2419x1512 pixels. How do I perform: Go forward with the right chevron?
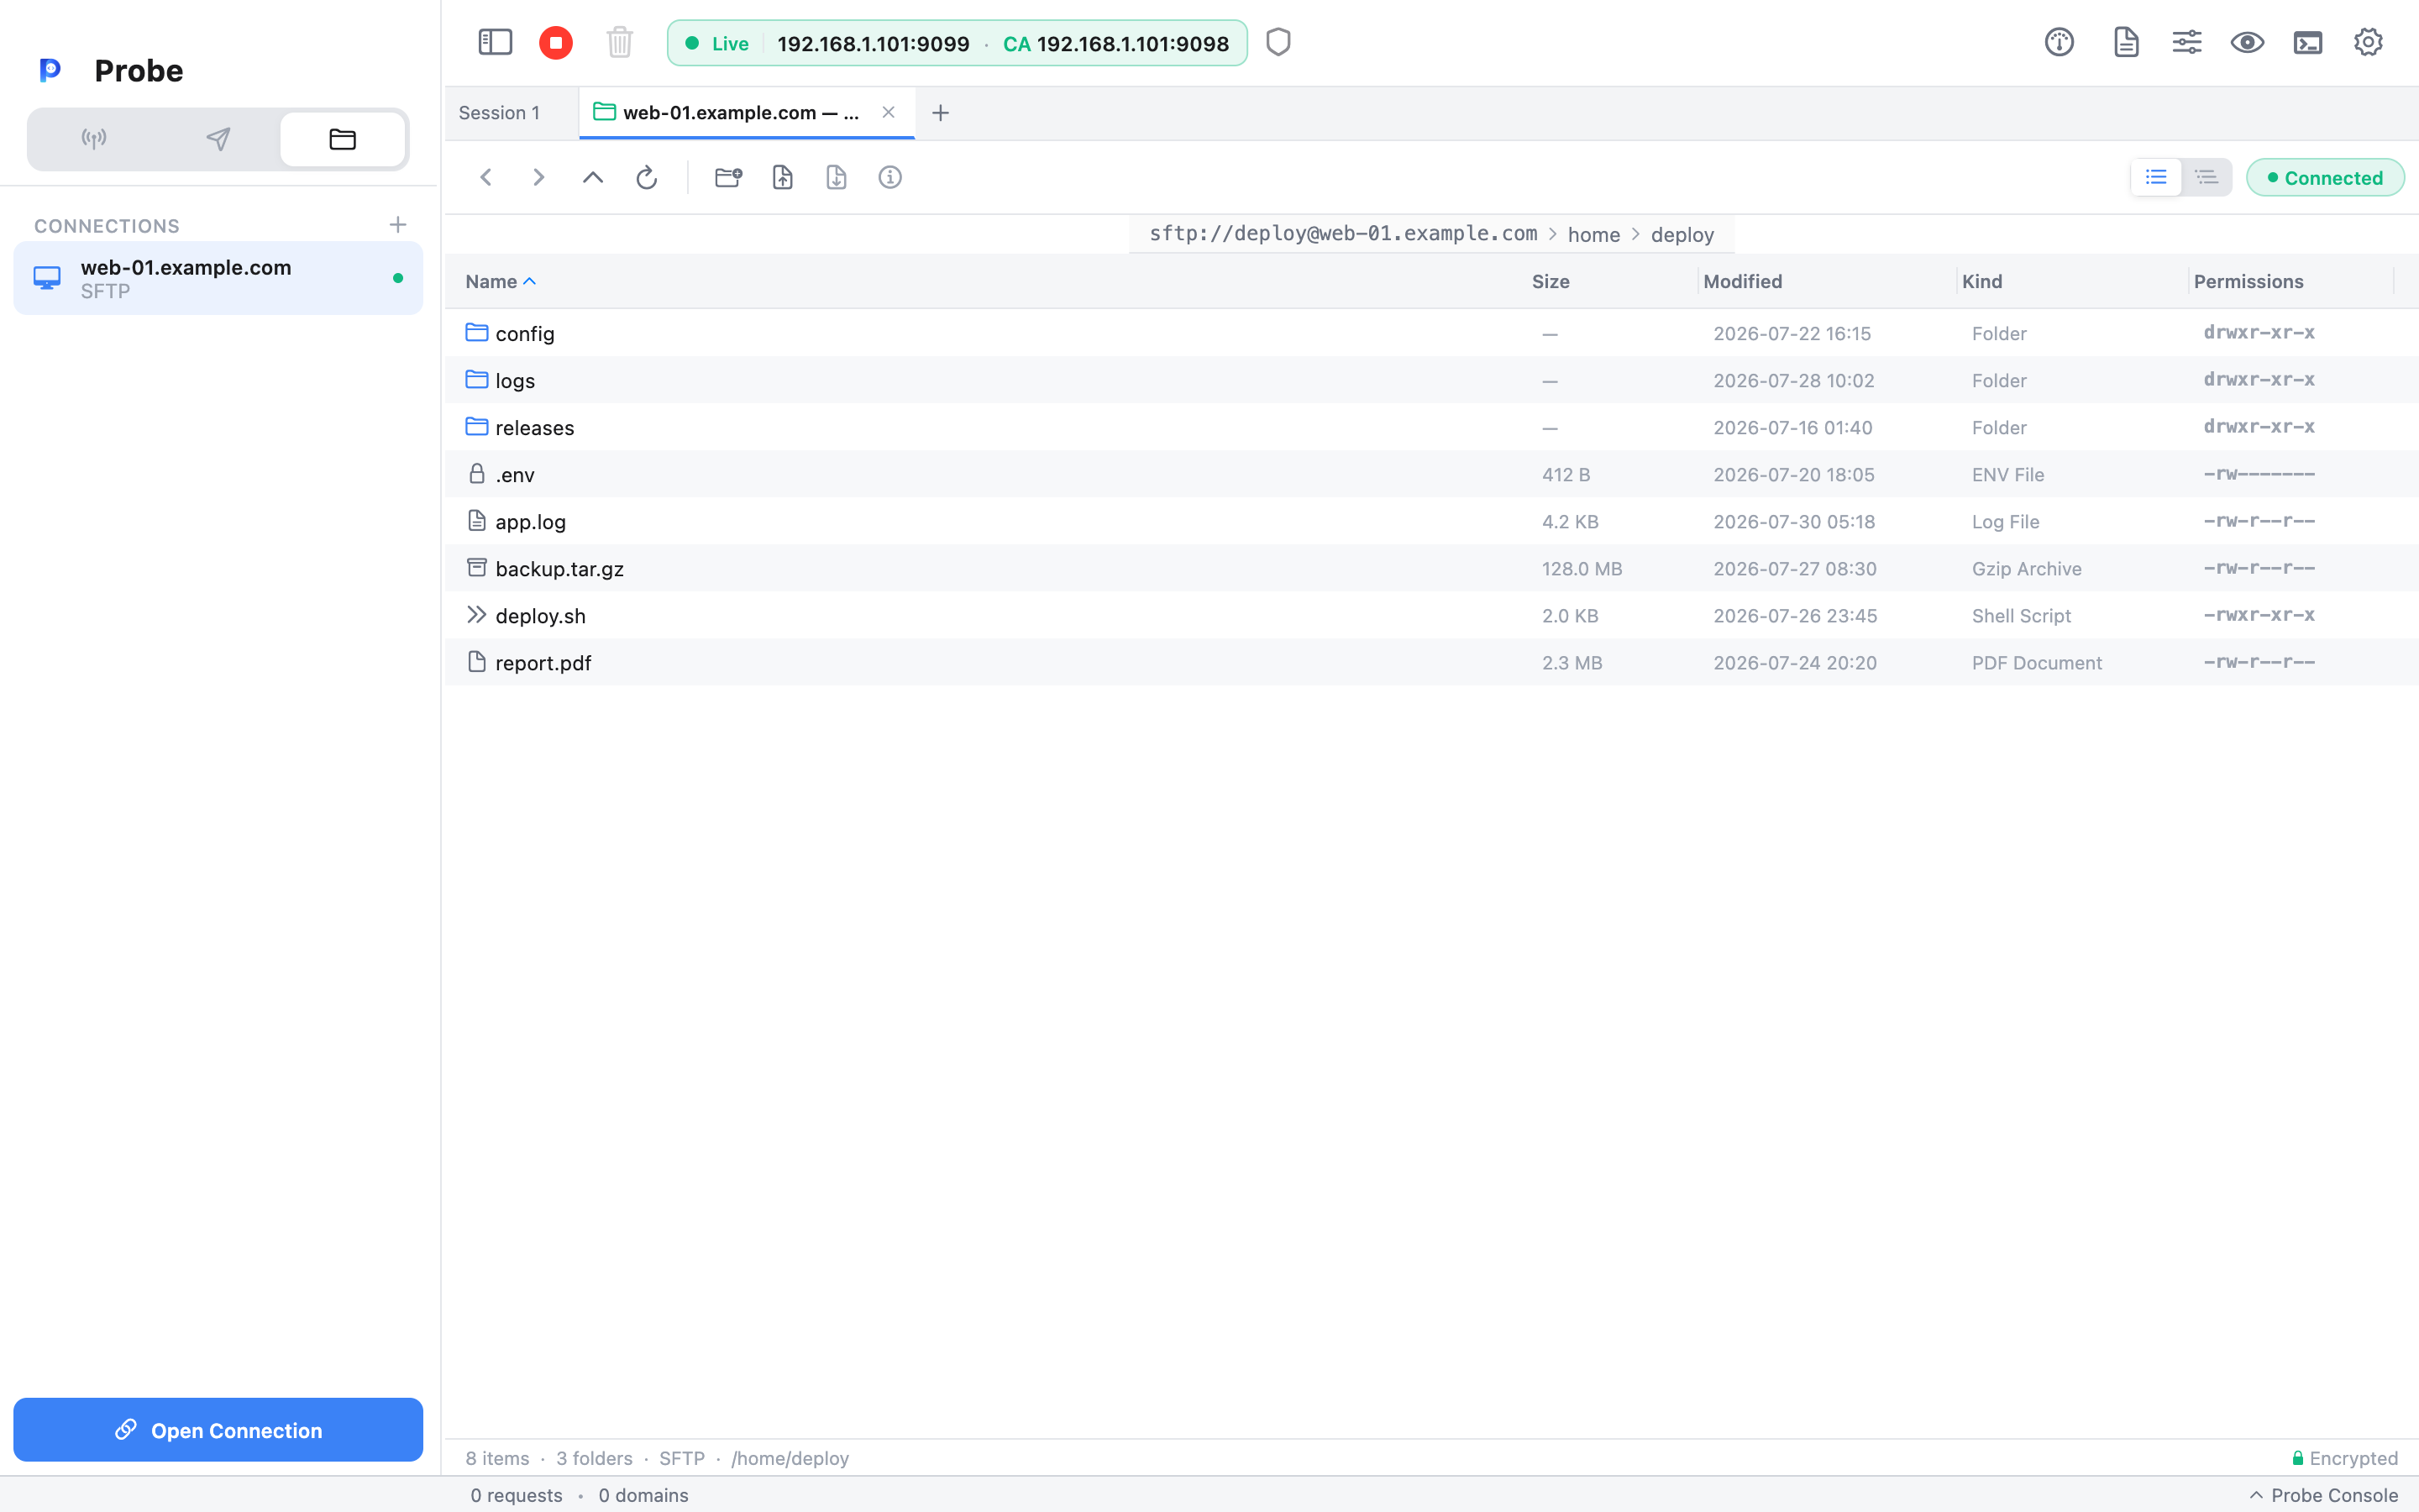pos(538,177)
